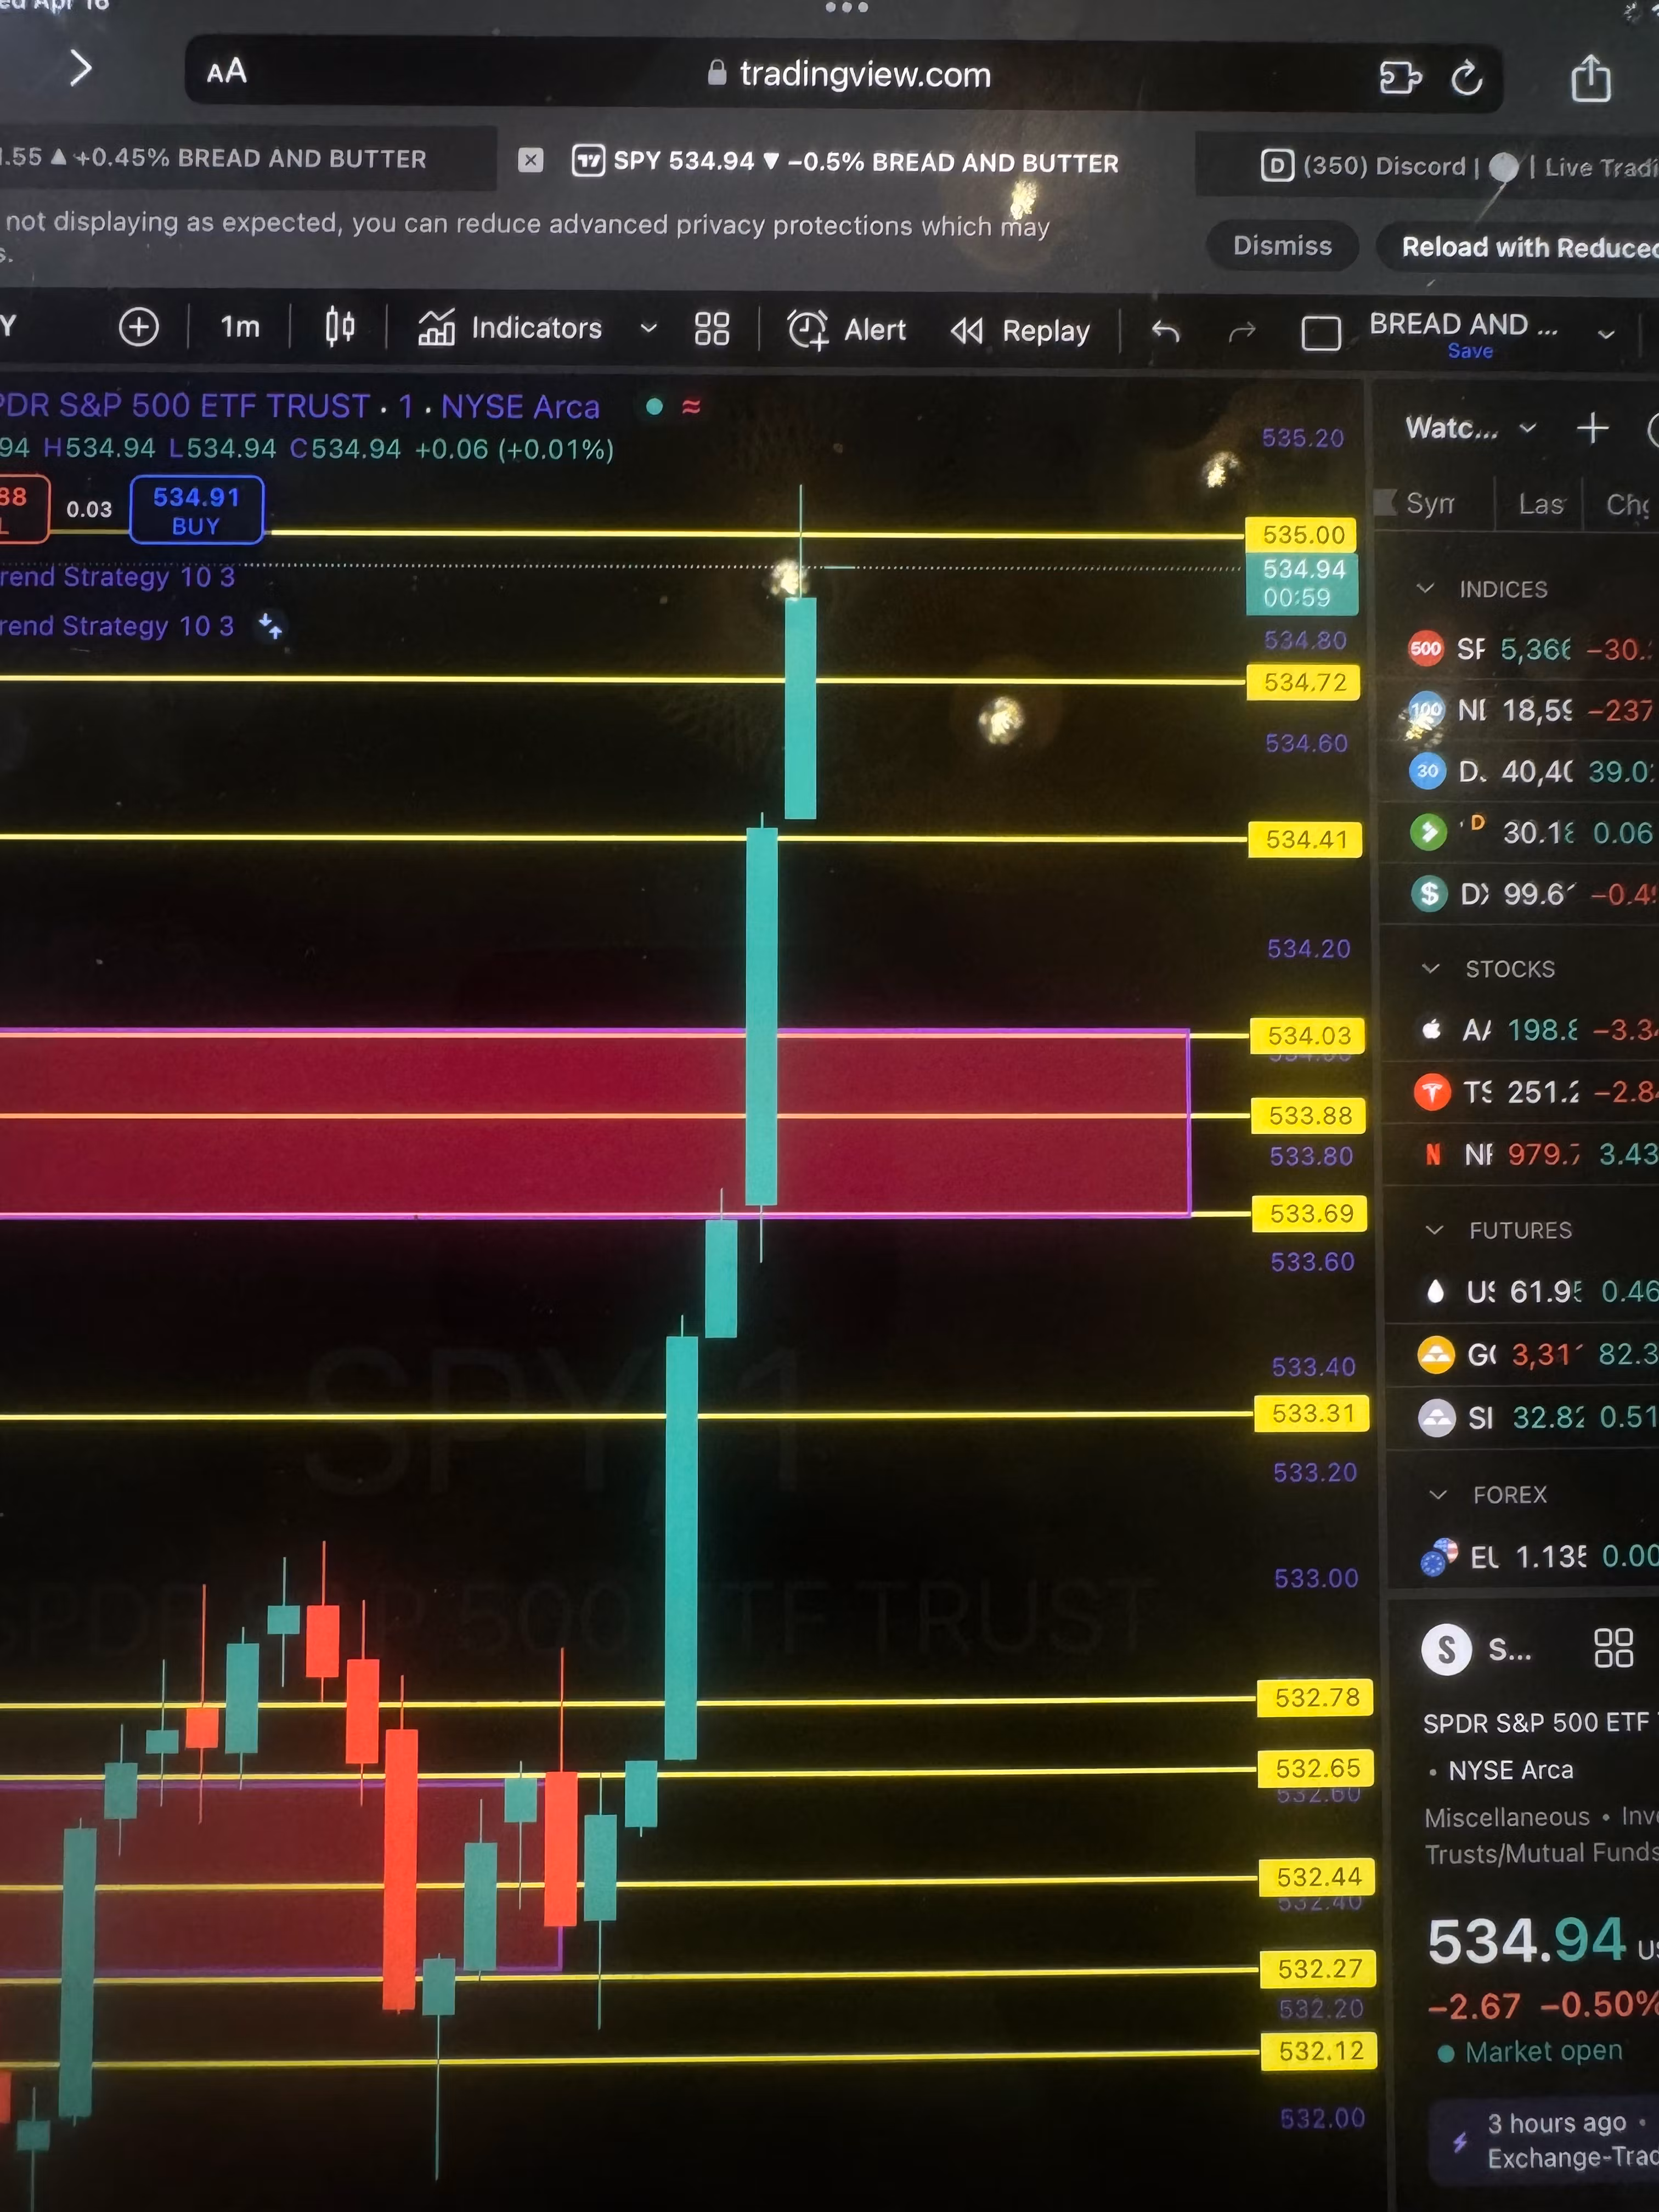
Task: Open the candlestick chart style icon
Action: (x=340, y=327)
